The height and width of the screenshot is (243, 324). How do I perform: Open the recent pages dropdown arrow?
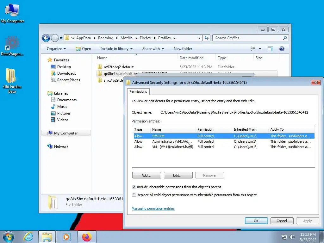click(61, 38)
